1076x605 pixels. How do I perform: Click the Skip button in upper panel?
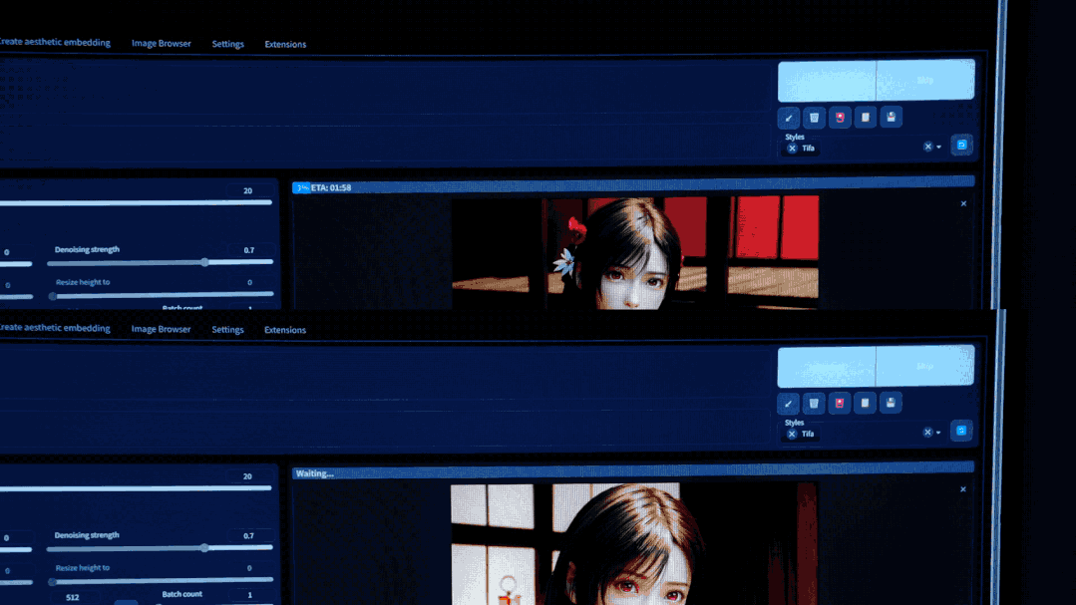pyautogui.click(x=925, y=80)
